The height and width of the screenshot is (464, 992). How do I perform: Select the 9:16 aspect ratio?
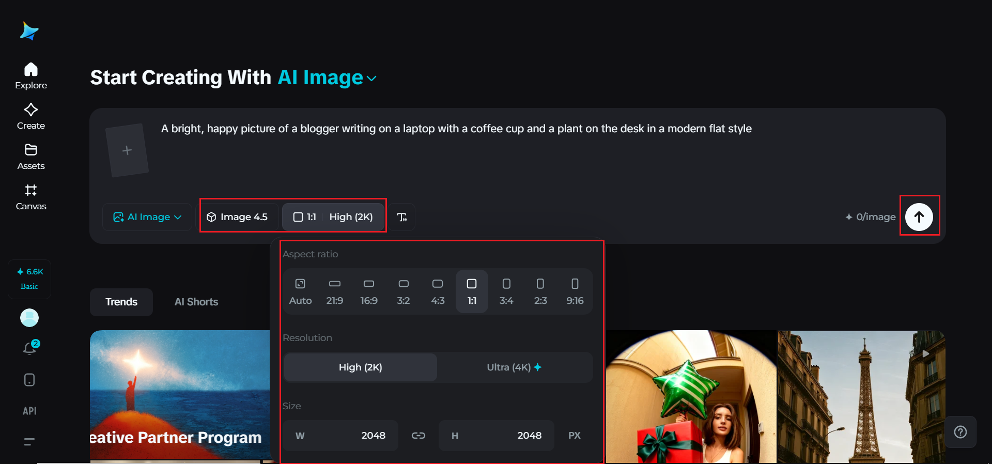pos(575,291)
